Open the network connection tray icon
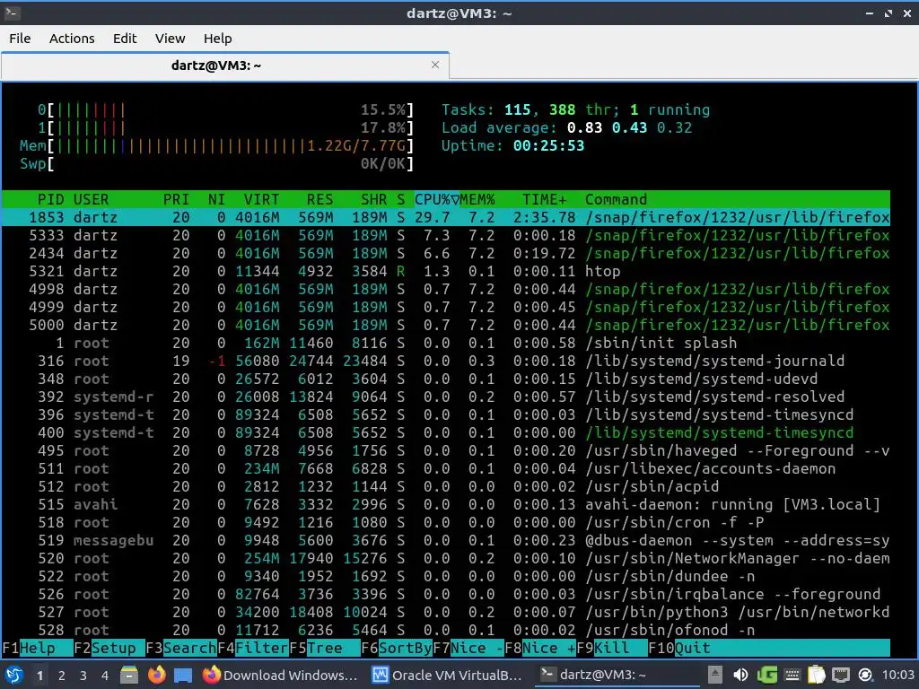This screenshot has width=919, height=689. pyautogui.click(x=840, y=676)
